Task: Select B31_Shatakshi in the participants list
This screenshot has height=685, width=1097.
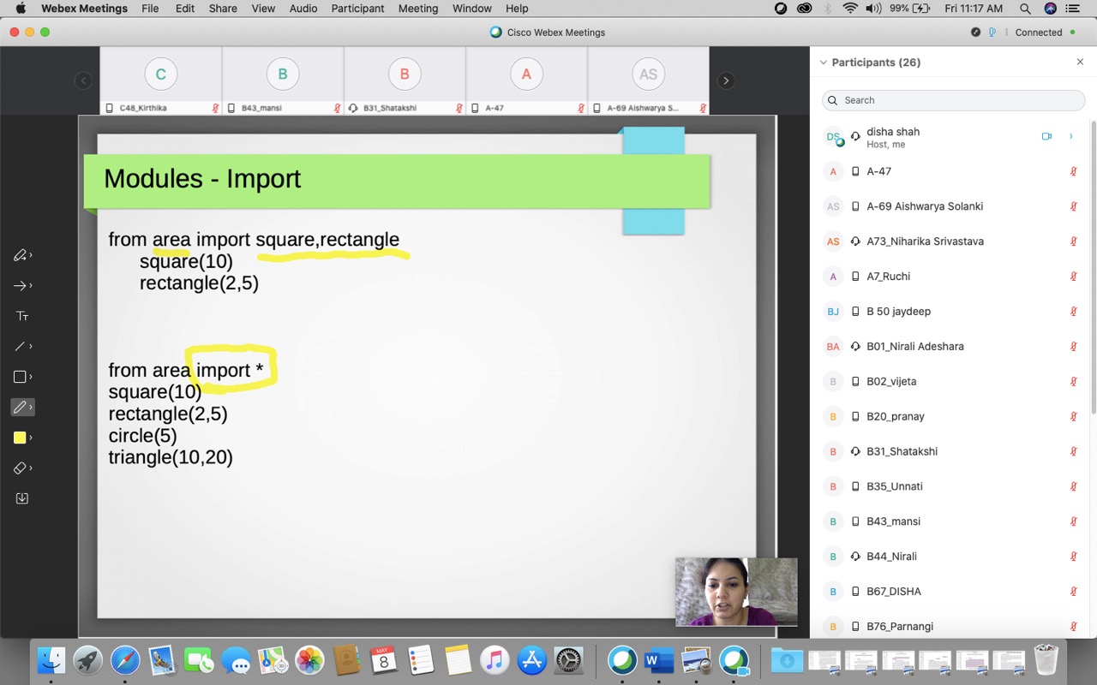Action: 950,451
